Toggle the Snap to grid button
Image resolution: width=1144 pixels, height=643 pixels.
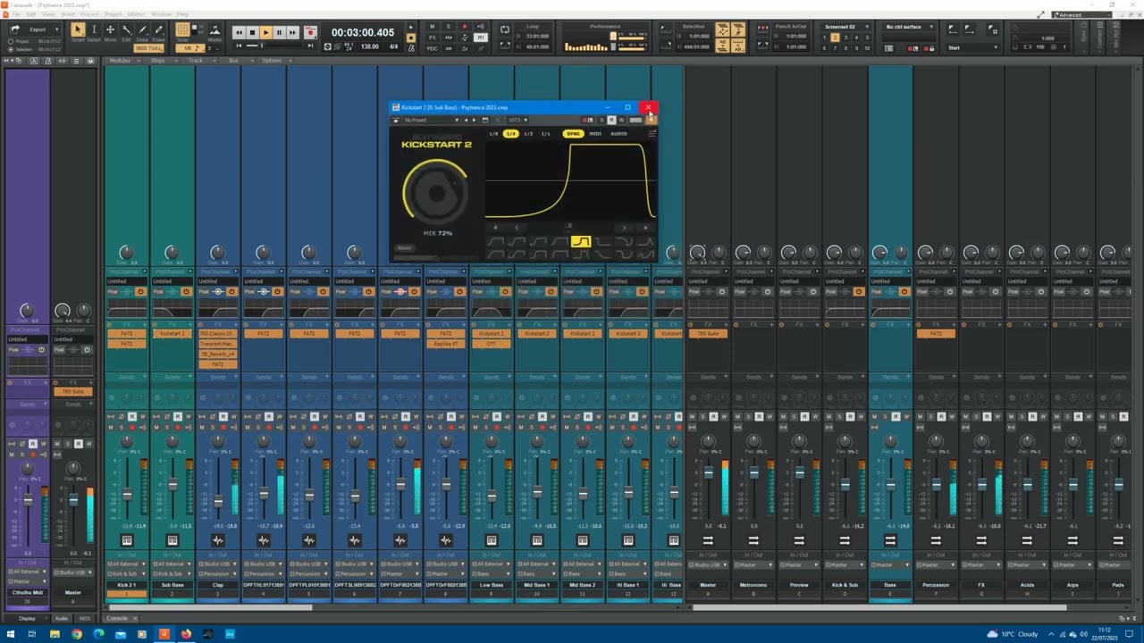pyautogui.click(x=183, y=29)
